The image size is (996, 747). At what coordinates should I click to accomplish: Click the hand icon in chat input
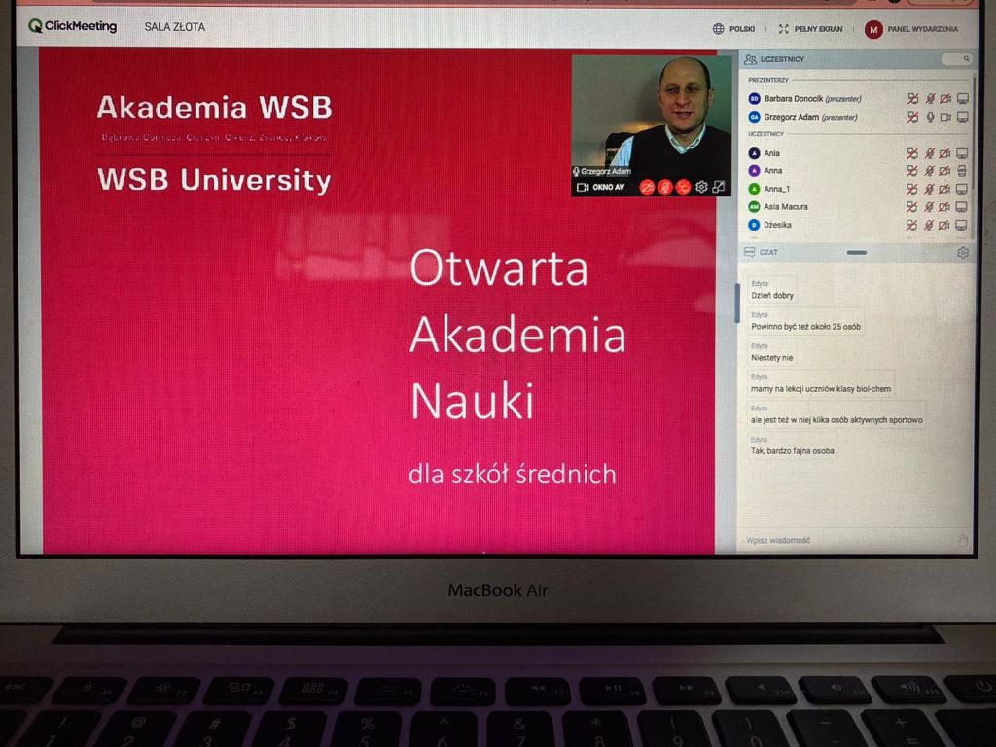tap(962, 541)
